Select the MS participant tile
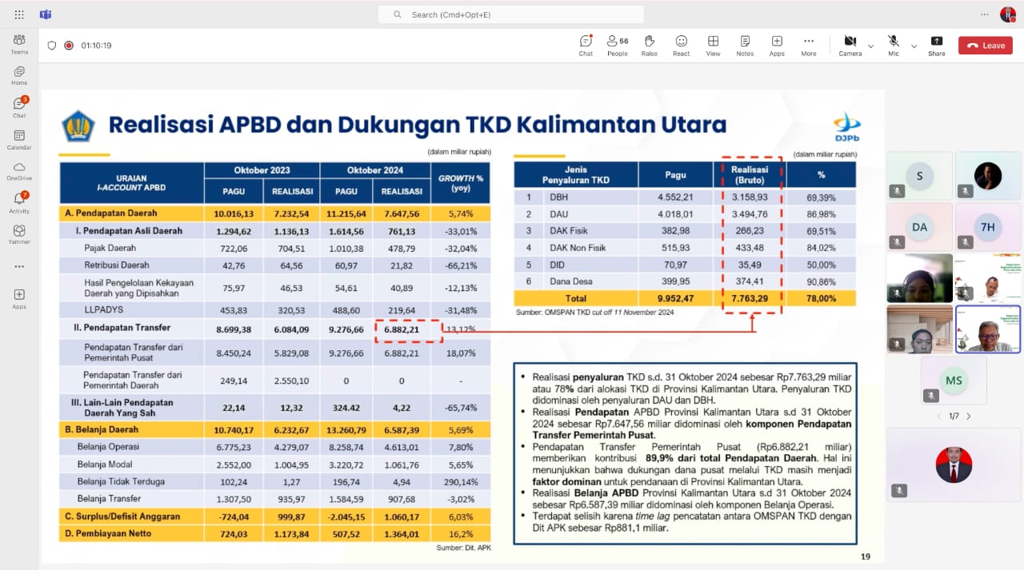 click(x=954, y=381)
